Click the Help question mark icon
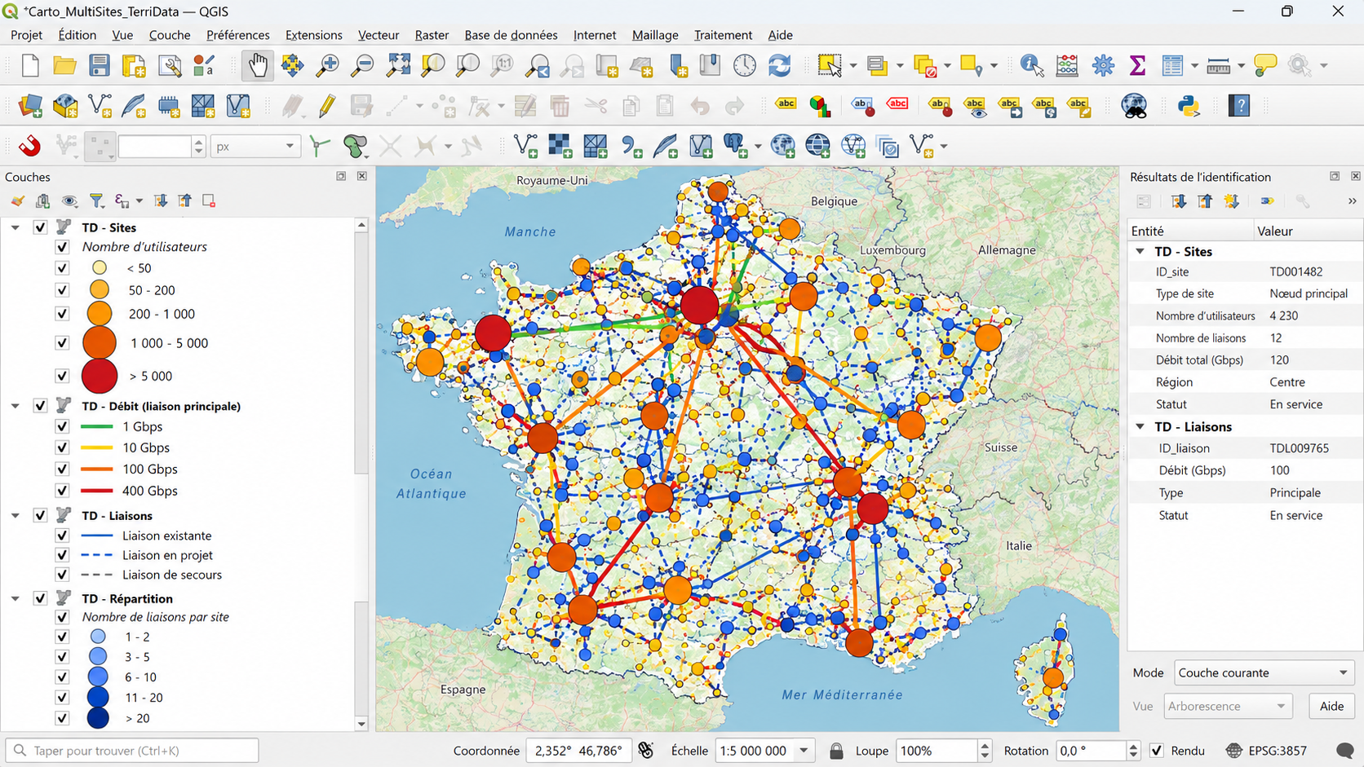This screenshot has width=1364, height=767. [x=1239, y=106]
